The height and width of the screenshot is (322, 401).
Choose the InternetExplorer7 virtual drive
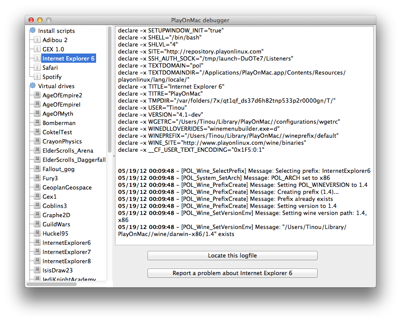[66, 252]
